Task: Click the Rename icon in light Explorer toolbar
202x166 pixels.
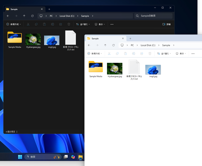Action: pos(134,53)
